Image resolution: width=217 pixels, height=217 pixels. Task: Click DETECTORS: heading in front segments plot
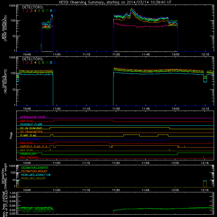(33, 7)
